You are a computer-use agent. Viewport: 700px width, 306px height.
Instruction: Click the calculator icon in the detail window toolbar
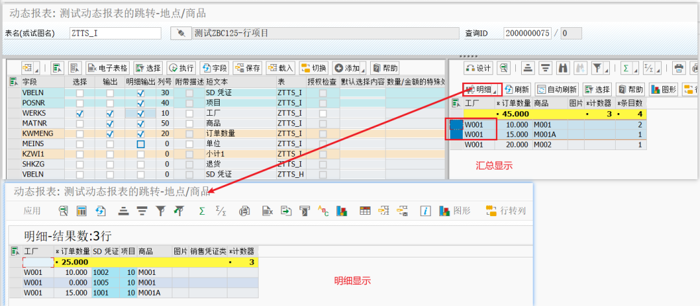tap(81, 211)
